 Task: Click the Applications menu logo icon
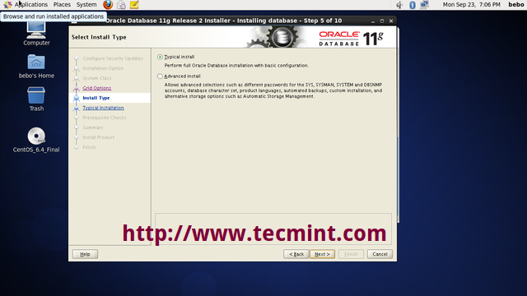(7, 4)
